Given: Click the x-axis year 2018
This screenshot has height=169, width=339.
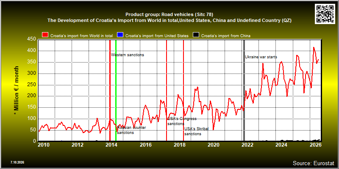Looking at the screenshot, I should tap(179, 144).
